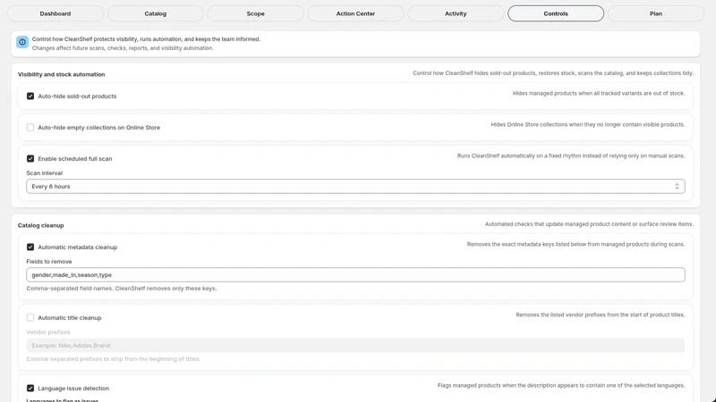716x402 pixels.
Task: Click the disabled Vendor prefixes field
Action: tap(355, 346)
